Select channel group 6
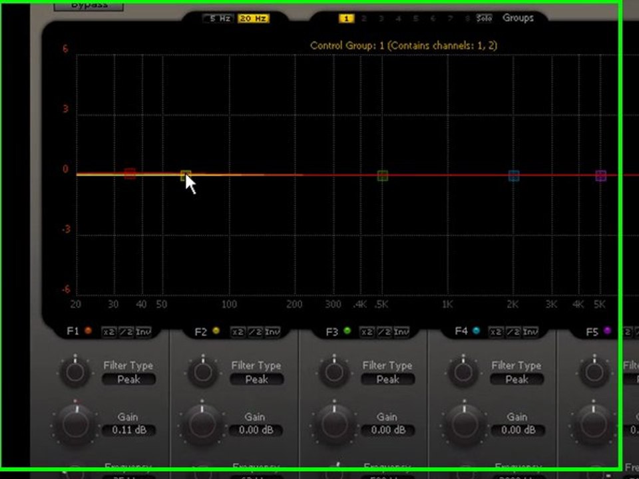Viewport: 639px width, 479px height. tap(433, 19)
